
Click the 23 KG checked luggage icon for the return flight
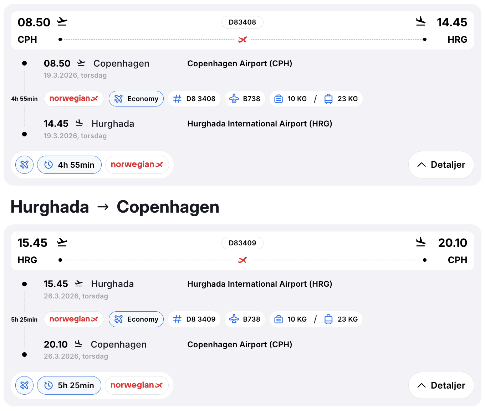(x=328, y=319)
